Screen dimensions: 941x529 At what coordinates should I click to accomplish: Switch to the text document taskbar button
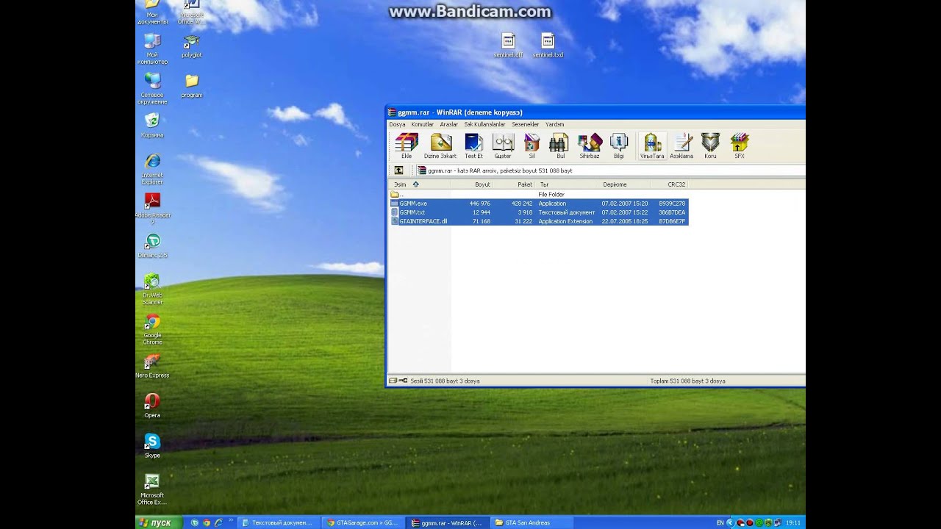coord(279,522)
